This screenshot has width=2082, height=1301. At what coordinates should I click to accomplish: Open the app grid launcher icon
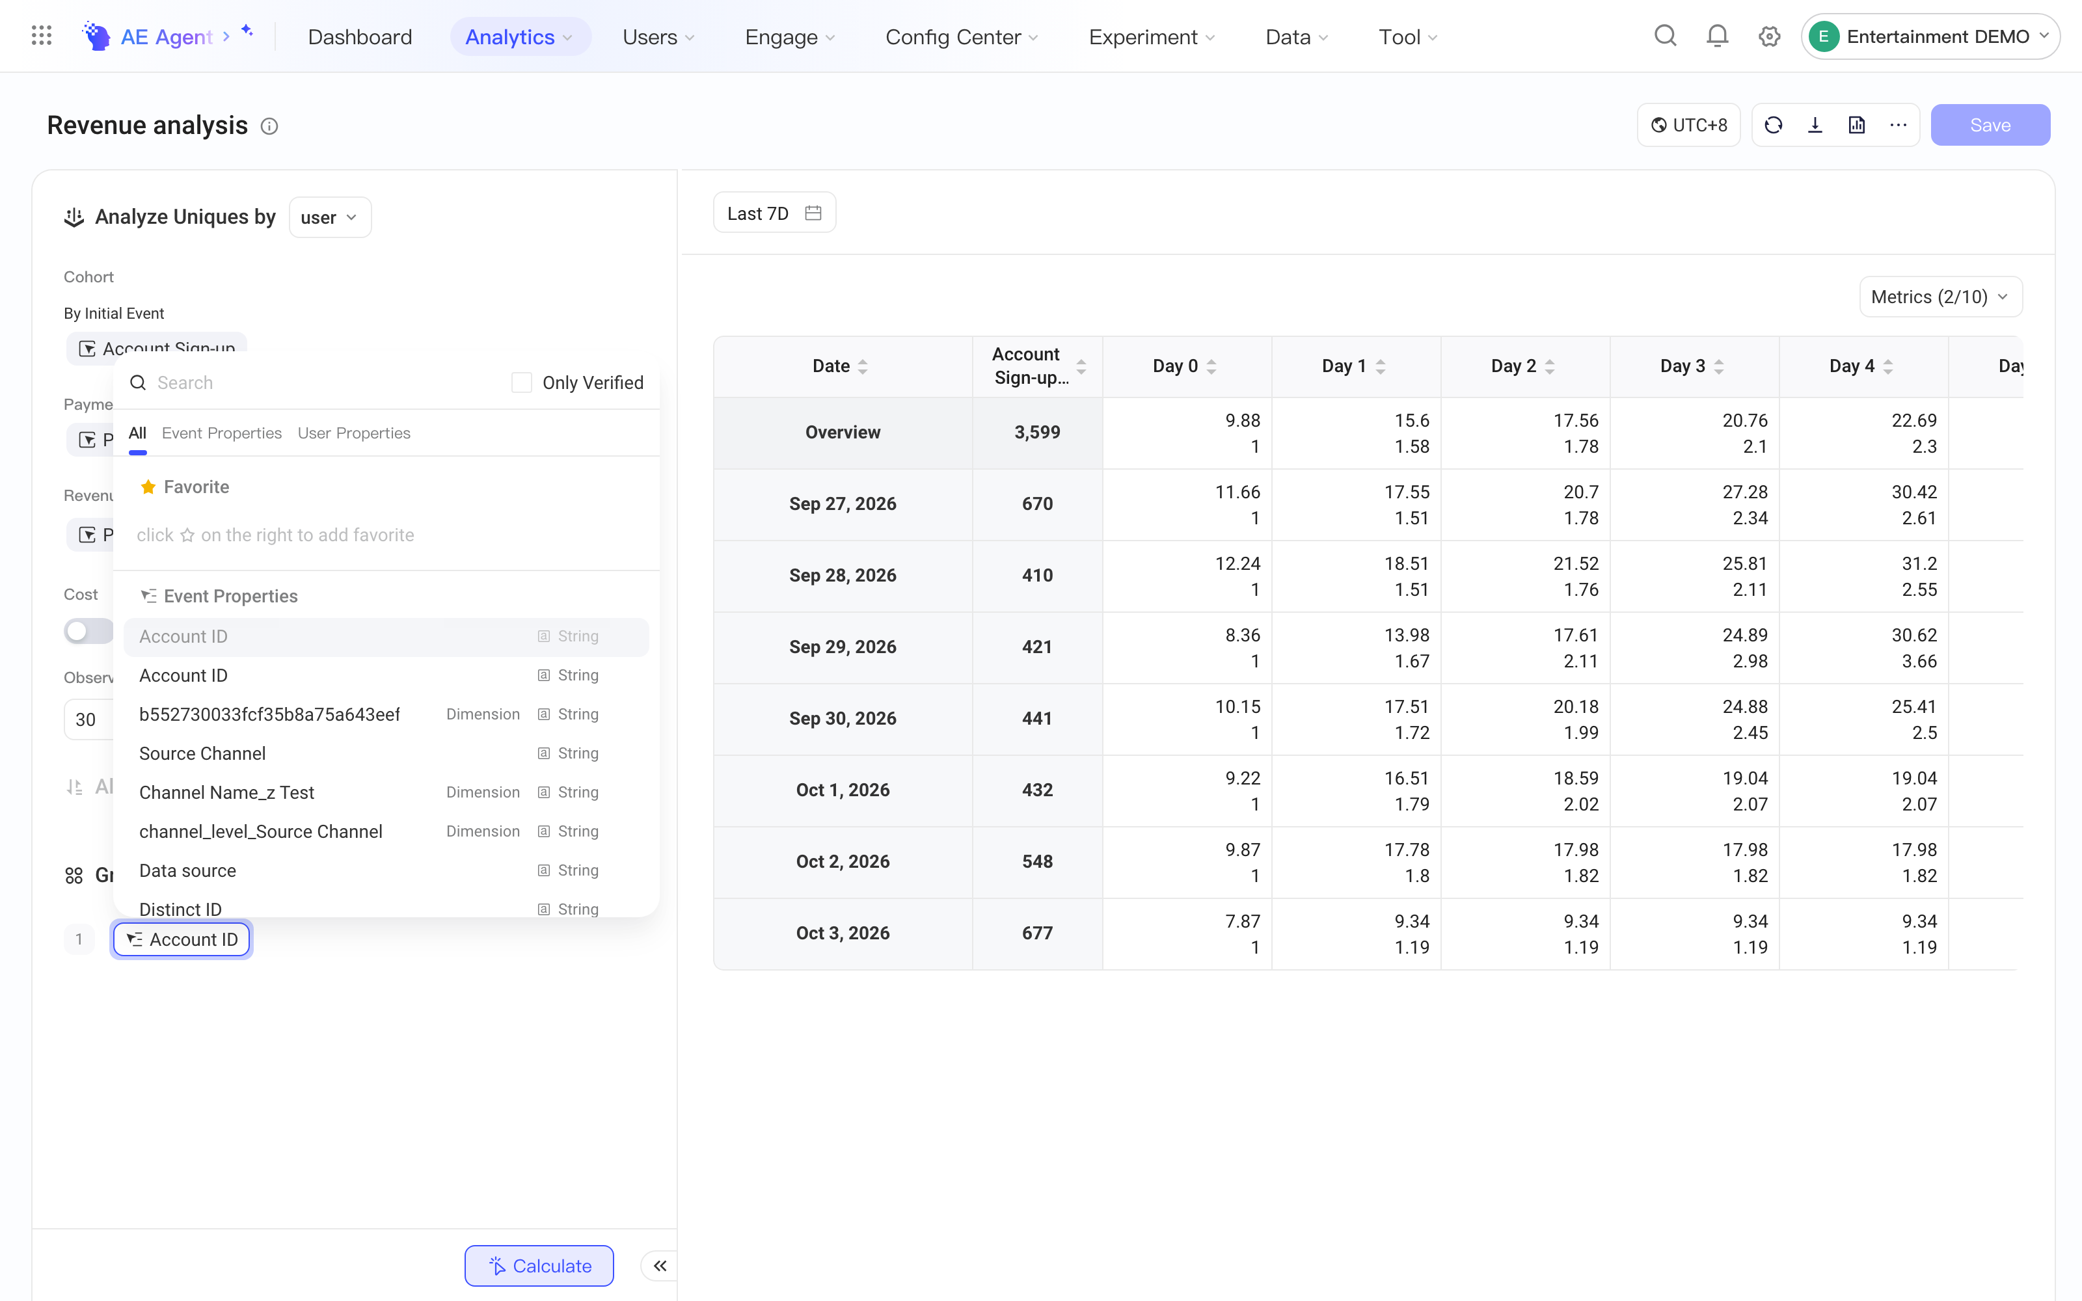tap(41, 36)
